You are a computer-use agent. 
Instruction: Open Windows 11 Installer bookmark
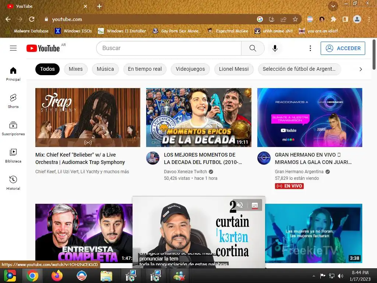pos(122,31)
